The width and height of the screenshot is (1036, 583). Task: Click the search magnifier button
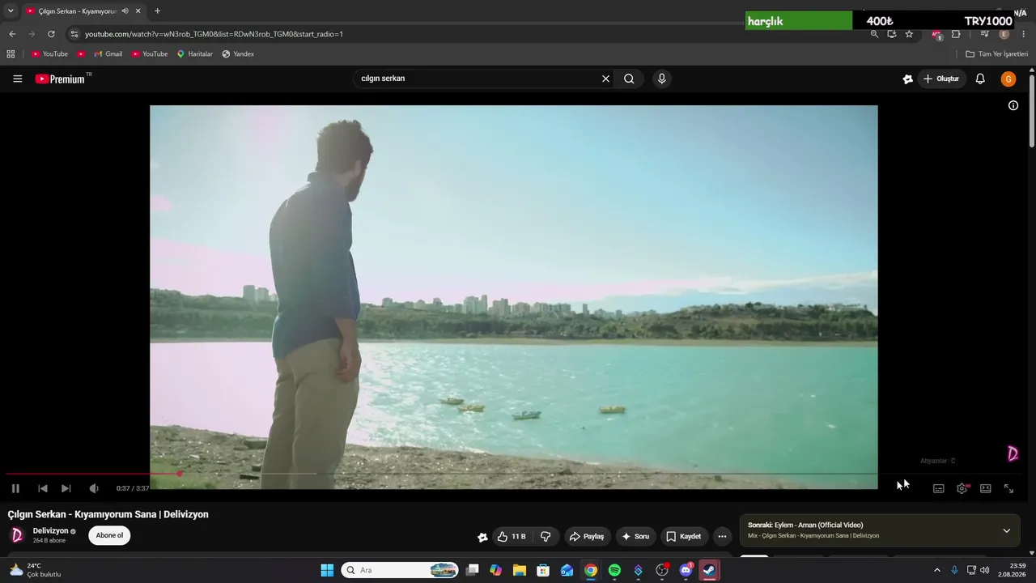point(629,79)
